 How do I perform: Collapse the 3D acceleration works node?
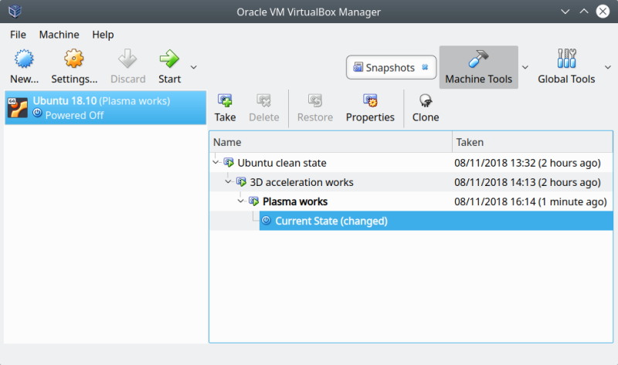228,182
